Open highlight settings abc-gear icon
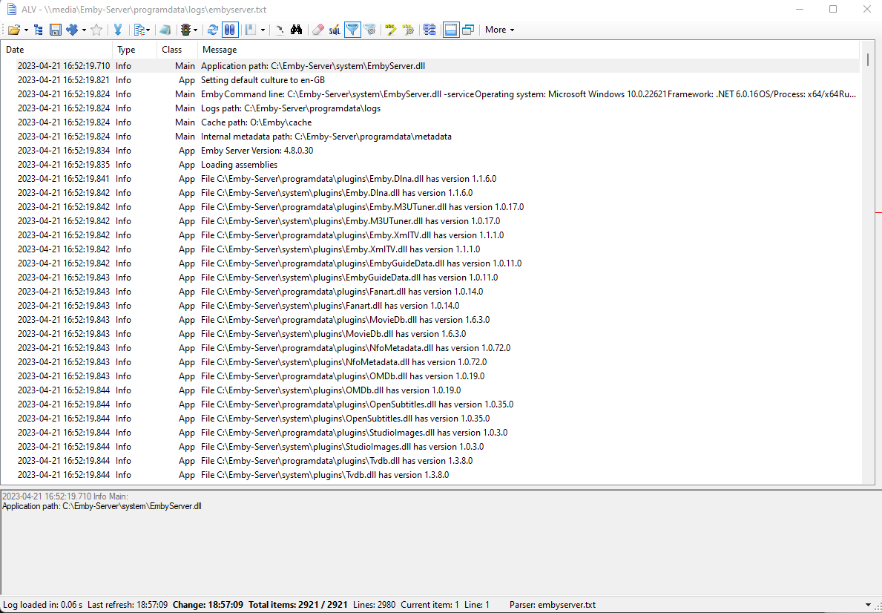This screenshot has width=882, height=613. point(409,30)
